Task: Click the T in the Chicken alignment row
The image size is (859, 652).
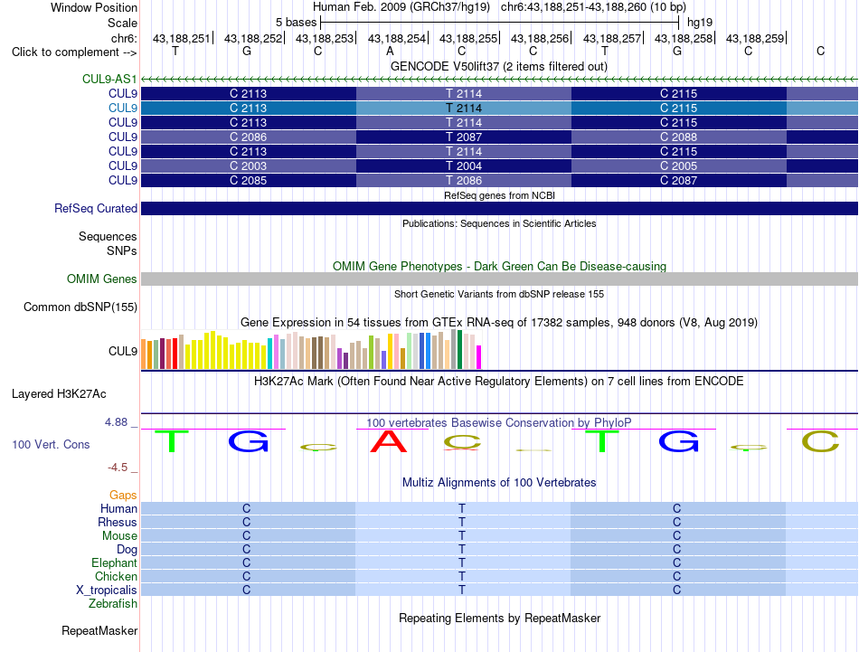Action: coord(462,576)
